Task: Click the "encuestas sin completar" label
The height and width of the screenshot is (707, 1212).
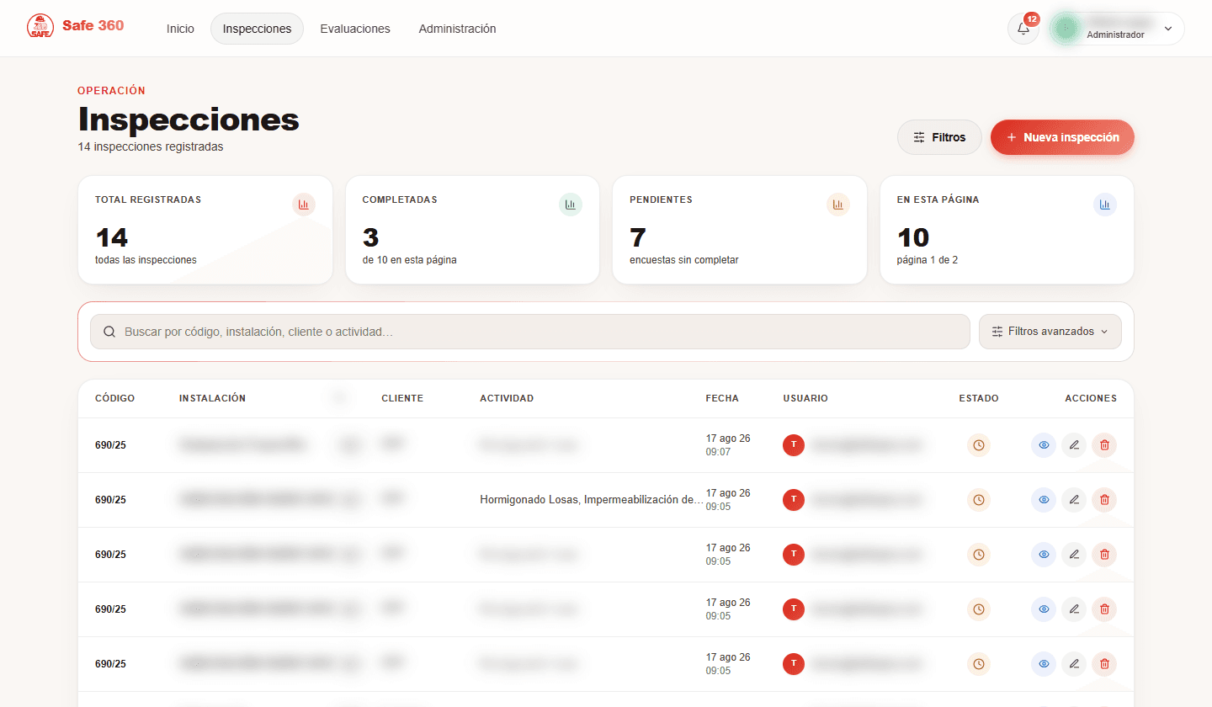Action: pos(684,260)
